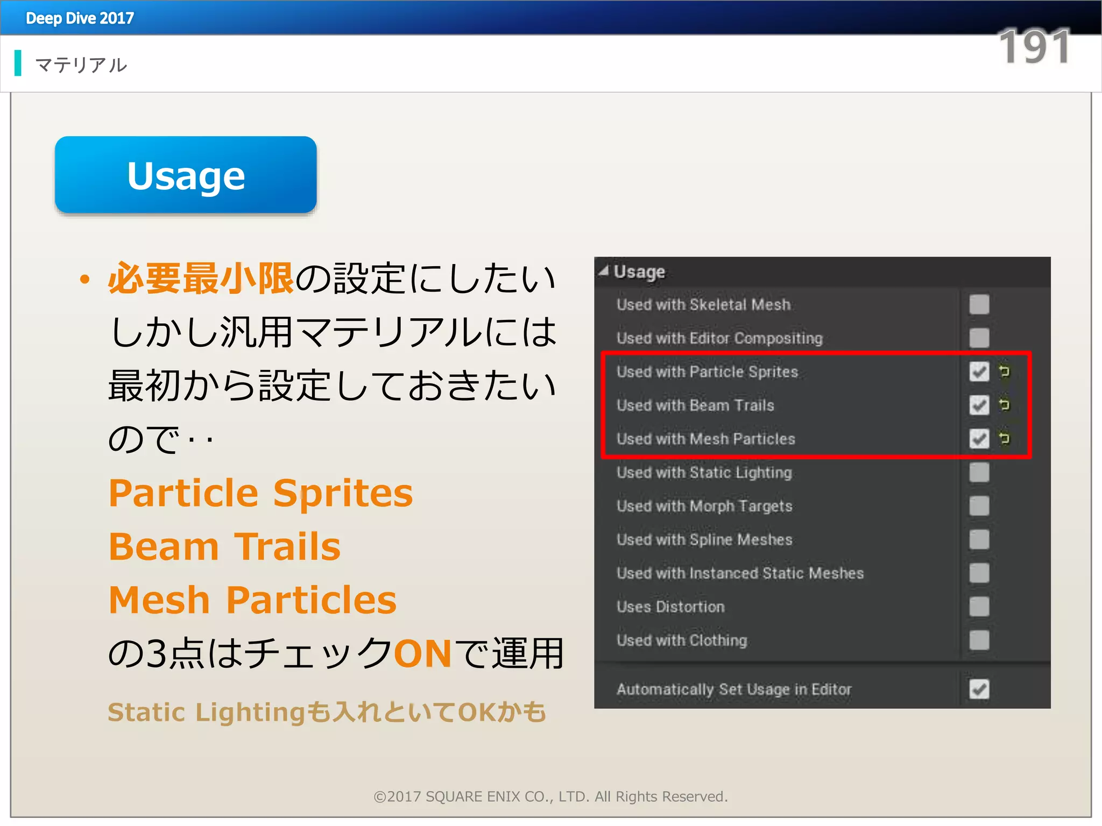Enable Used with Skeletal Mesh checkbox

(x=979, y=304)
